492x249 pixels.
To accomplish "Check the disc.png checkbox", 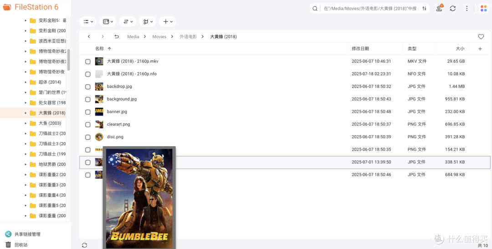I will [88, 137].
